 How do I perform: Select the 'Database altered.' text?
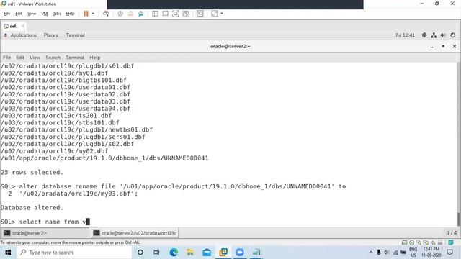(x=32, y=208)
